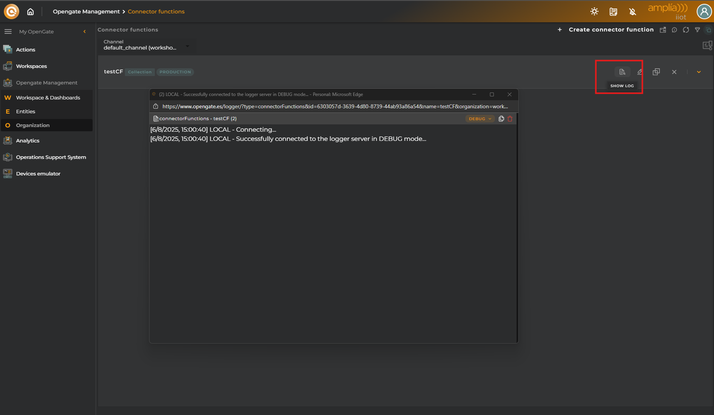Open Devices emulator from the sidebar
Screen dimensions: 714x415
point(38,174)
